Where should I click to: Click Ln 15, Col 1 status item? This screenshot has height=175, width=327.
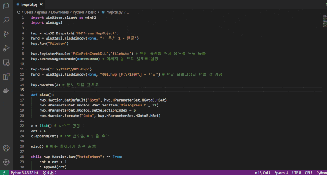pyautogui.click(x=262, y=173)
